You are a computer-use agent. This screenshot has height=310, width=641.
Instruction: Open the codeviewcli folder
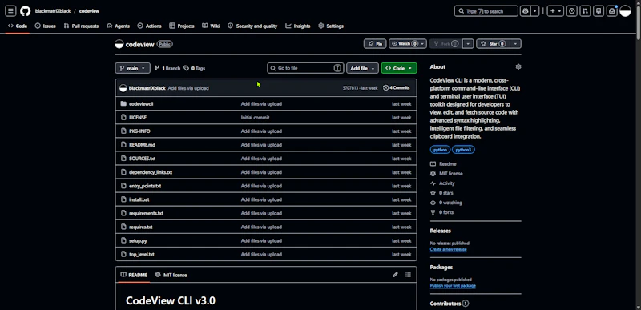pyautogui.click(x=141, y=104)
